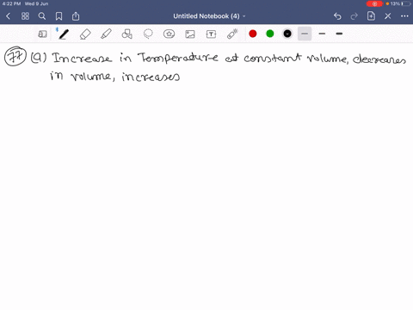The height and width of the screenshot is (310, 413).
Task: Open the Untitled Notebook (4) title dropdown
Action: (209, 16)
